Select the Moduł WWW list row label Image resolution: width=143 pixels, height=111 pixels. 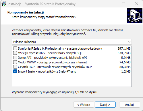[52, 62]
